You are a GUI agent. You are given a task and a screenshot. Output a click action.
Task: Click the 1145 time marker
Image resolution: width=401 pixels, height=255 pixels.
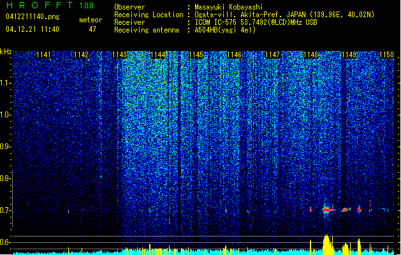click(196, 55)
